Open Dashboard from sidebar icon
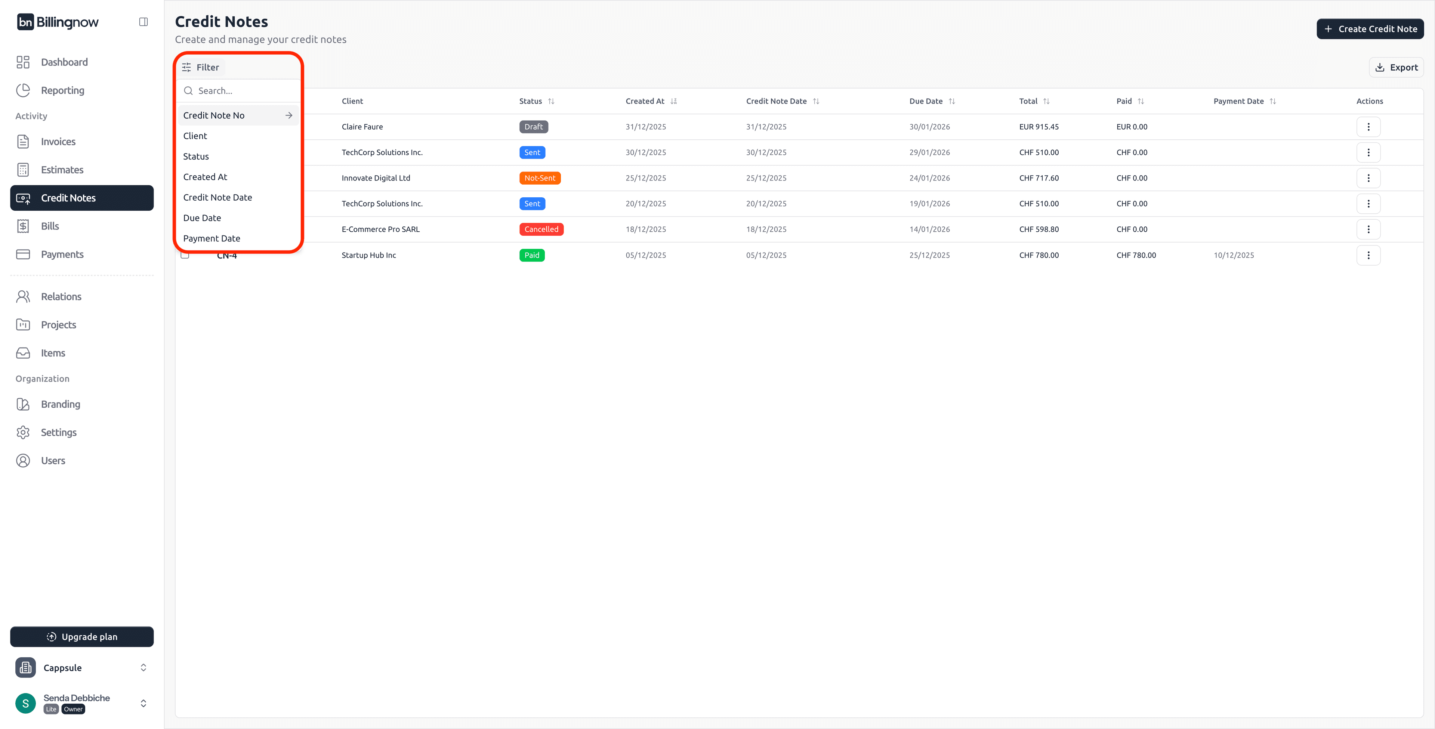1435x729 pixels. 23,62
